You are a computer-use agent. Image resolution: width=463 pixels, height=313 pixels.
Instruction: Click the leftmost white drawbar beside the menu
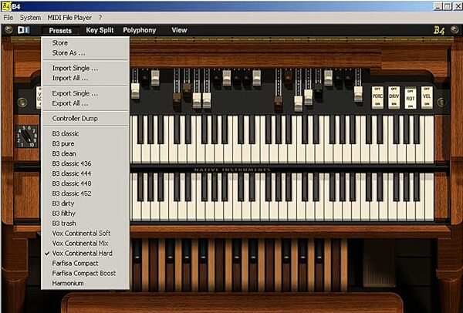click(x=135, y=90)
